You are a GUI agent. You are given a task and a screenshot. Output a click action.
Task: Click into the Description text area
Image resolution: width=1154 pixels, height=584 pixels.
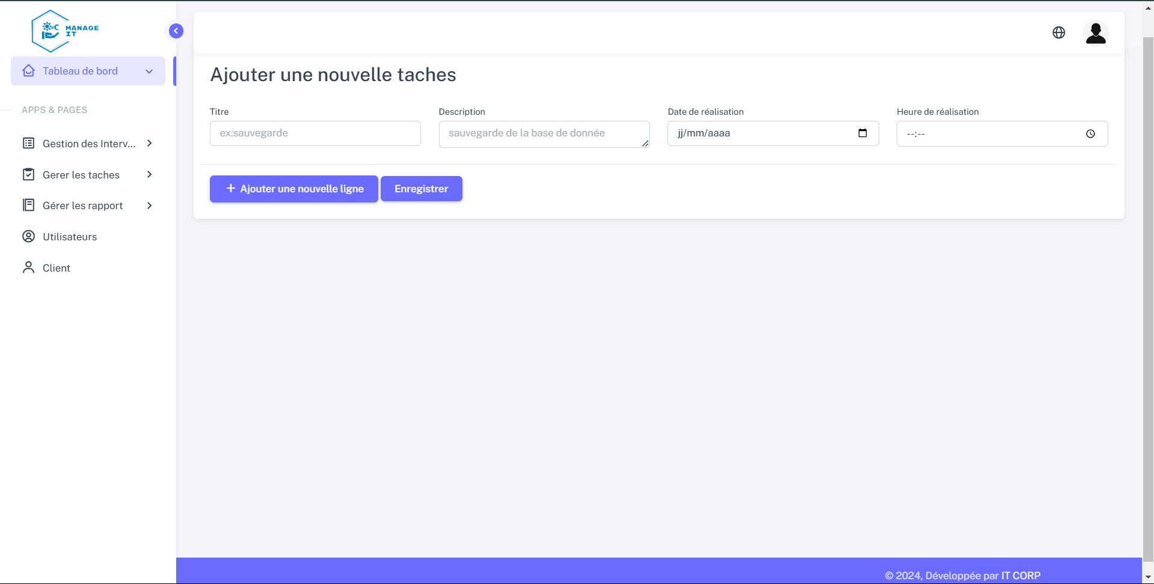pyautogui.click(x=543, y=133)
